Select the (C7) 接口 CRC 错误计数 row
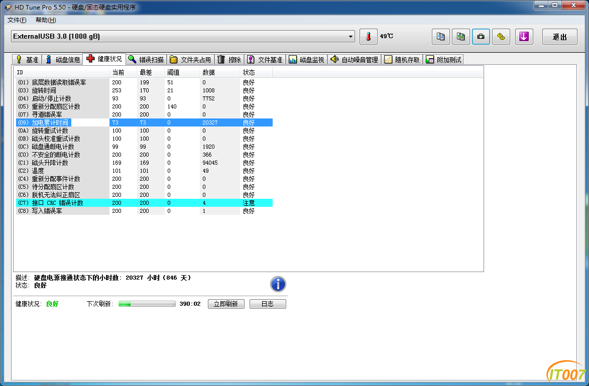 coord(144,203)
